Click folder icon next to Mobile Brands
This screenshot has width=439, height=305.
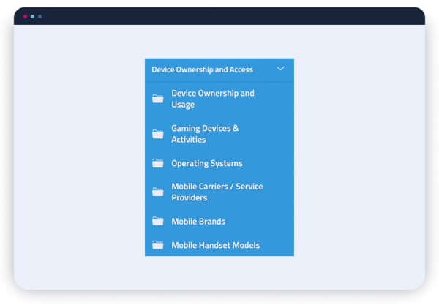(x=157, y=221)
